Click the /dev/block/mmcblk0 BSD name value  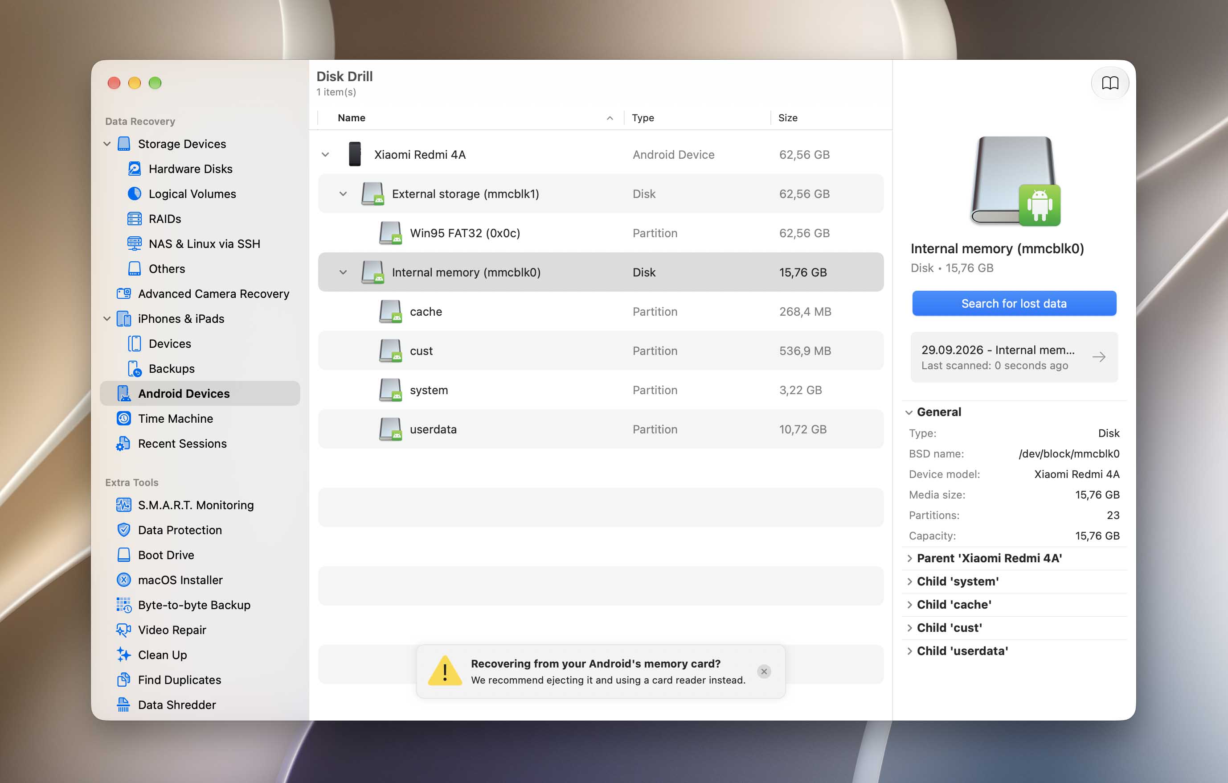[1069, 454]
